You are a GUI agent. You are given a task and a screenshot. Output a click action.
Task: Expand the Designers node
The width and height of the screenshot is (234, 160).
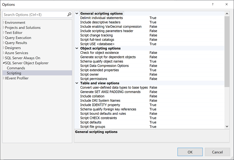click(x=4, y=48)
